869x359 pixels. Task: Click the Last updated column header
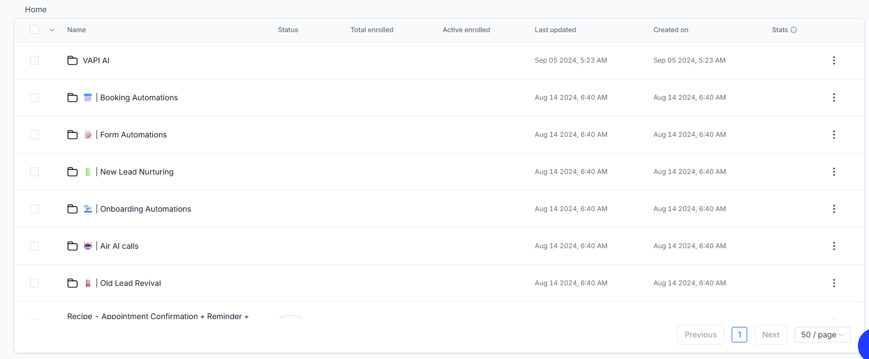coord(555,30)
